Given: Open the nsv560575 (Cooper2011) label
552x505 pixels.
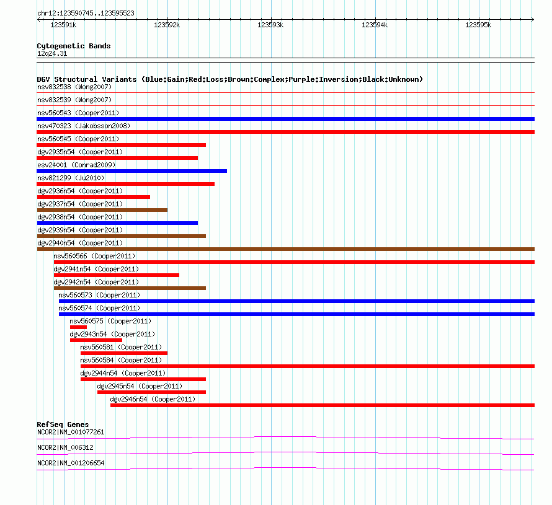Looking at the screenshot, I should (x=110, y=321).
